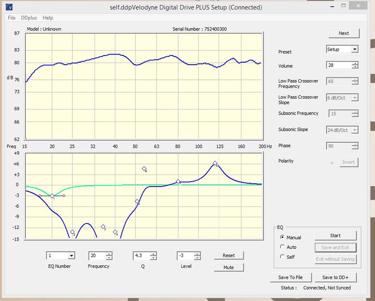Open the File menu
The image size is (375, 301).
[12, 18]
